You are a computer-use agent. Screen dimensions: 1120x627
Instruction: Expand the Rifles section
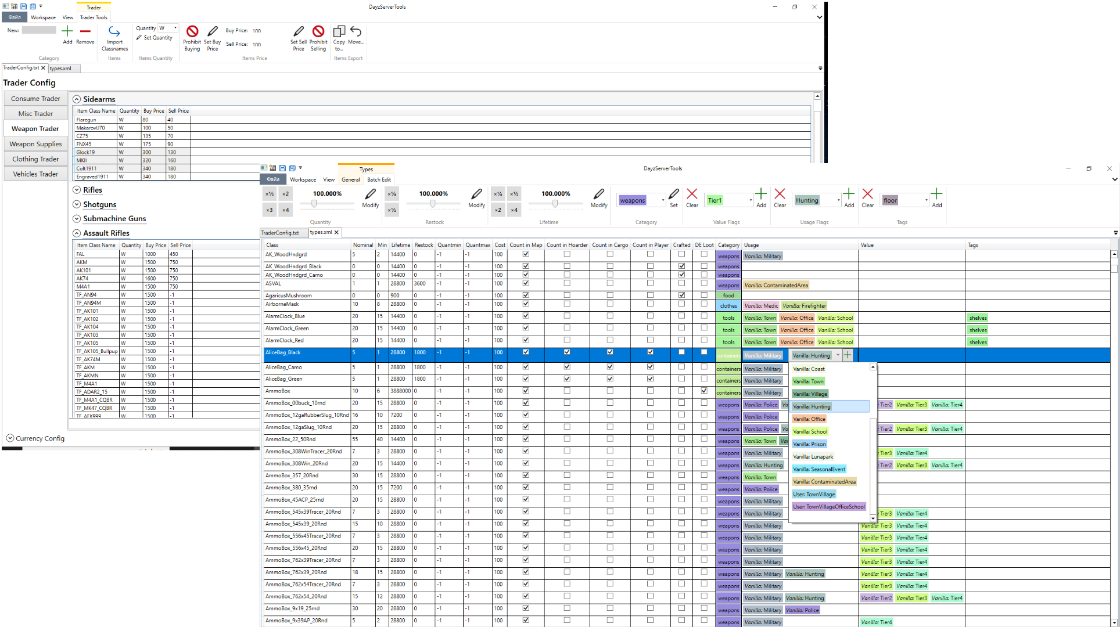coord(77,190)
